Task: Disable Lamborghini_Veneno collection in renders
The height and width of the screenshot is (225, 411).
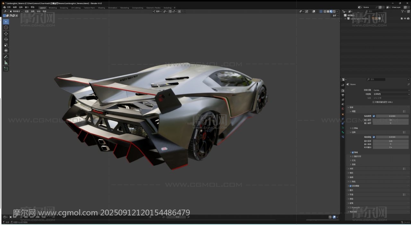Action: click(x=408, y=19)
